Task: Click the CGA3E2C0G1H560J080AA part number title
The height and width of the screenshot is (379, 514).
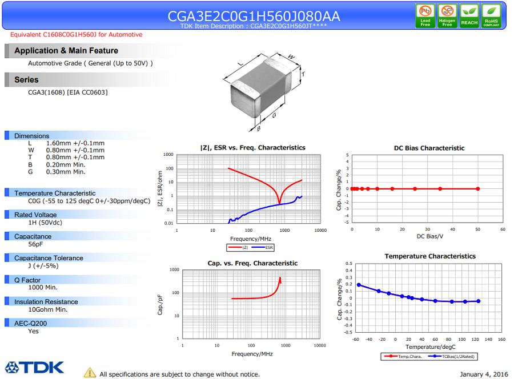Action: (x=254, y=16)
